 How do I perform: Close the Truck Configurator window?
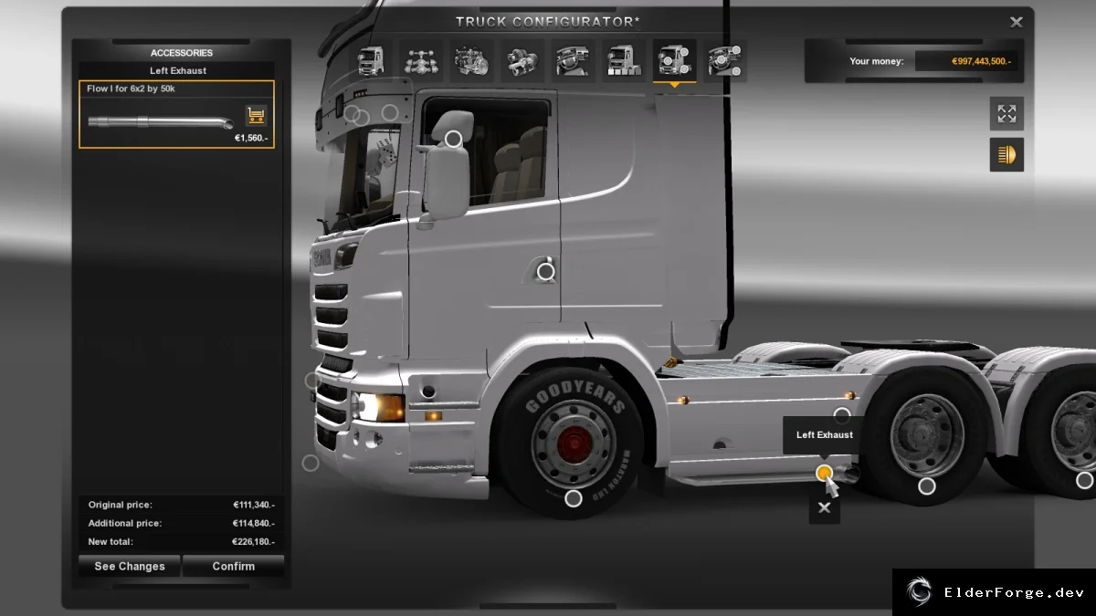click(x=1017, y=22)
